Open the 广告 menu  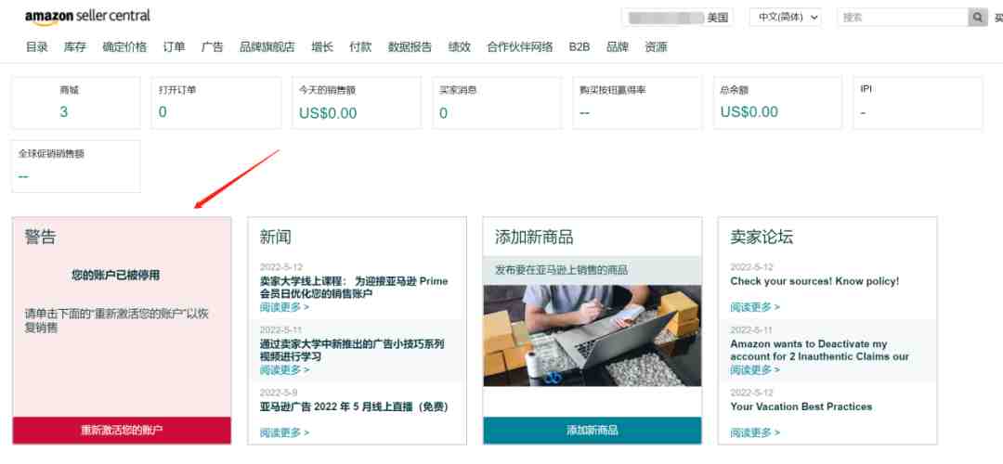point(213,46)
